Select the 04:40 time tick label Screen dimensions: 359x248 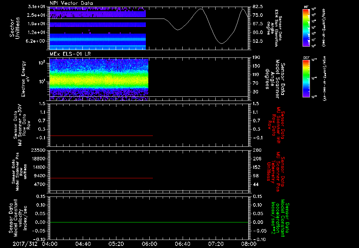point(83,244)
